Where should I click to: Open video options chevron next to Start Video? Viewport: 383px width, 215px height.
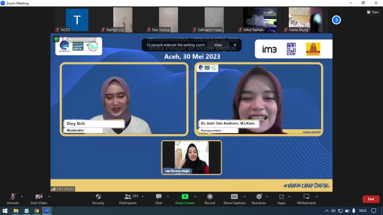[x=49, y=197]
